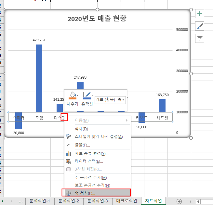Click the 채우기 fill bucket icon
This screenshot has width=213, height=205.
(x=73, y=96)
